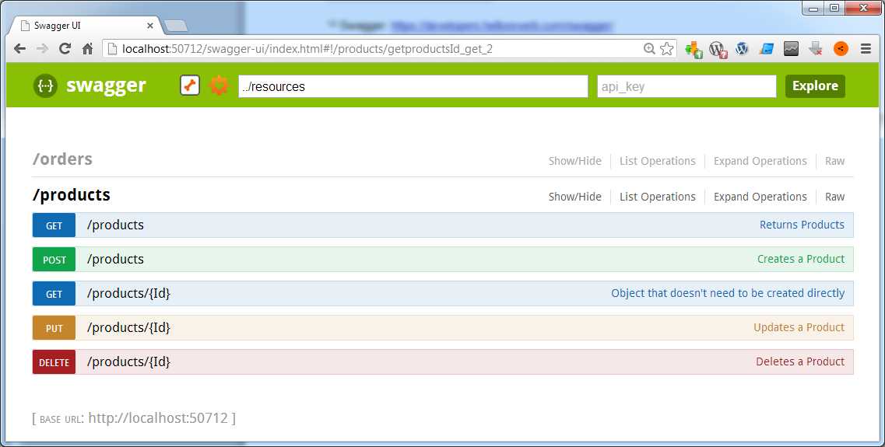Close the Swagger UI tab
This screenshot has height=447, width=885.
(150, 26)
